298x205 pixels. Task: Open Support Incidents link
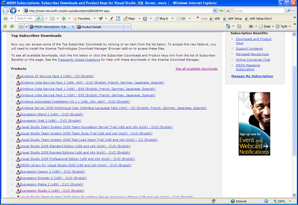tap(249, 49)
